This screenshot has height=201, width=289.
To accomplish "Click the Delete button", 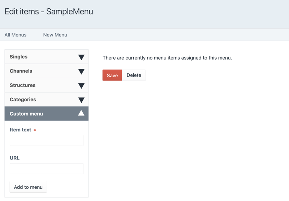I will tap(134, 75).
